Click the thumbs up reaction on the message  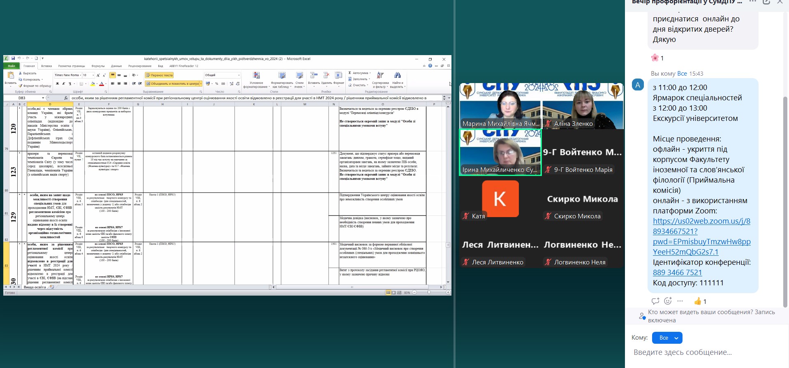pos(700,301)
